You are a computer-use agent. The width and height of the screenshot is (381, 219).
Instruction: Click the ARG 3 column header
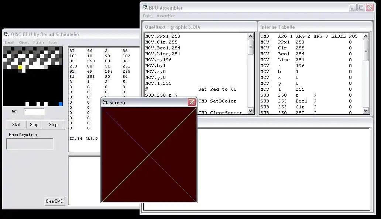point(321,36)
